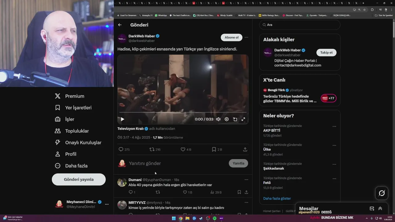Open the AKP BİTTİ trending topic

click(x=272, y=130)
